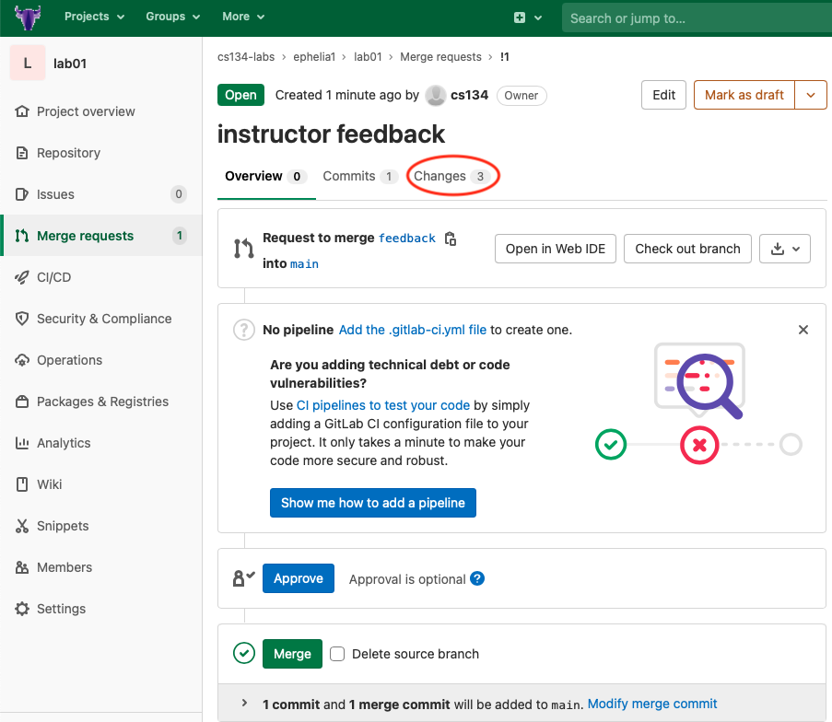Click Mark as draft button
This screenshot has height=722, width=832.
pyautogui.click(x=744, y=95)
